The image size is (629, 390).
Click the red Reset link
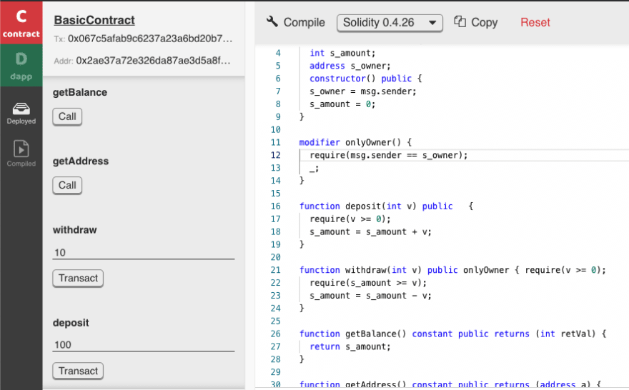click(535, 22)
